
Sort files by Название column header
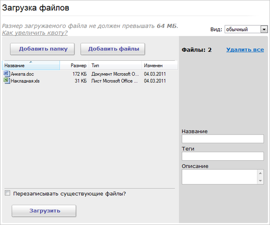31,66
